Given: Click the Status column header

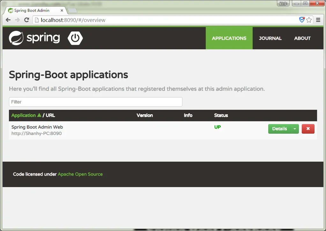Looking at the screenshot, I should point(221,115).
